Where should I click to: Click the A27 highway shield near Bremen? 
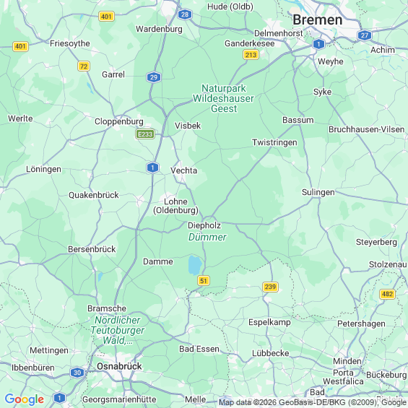pyautogui.click(x=364, y=35)
